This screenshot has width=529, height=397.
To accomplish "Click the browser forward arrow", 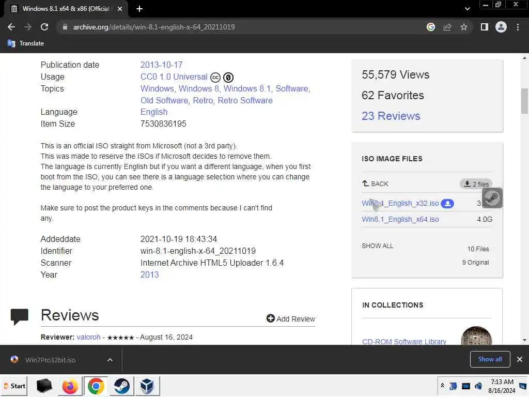I will pyautogui.click(x=28, y=27).
